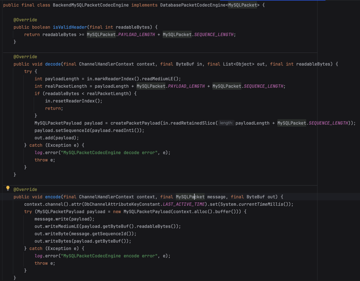The height and width of the screenshot is (281, 360).
Task: Click the 'length:' inlay parameter hint
Action: coord(226,123)
